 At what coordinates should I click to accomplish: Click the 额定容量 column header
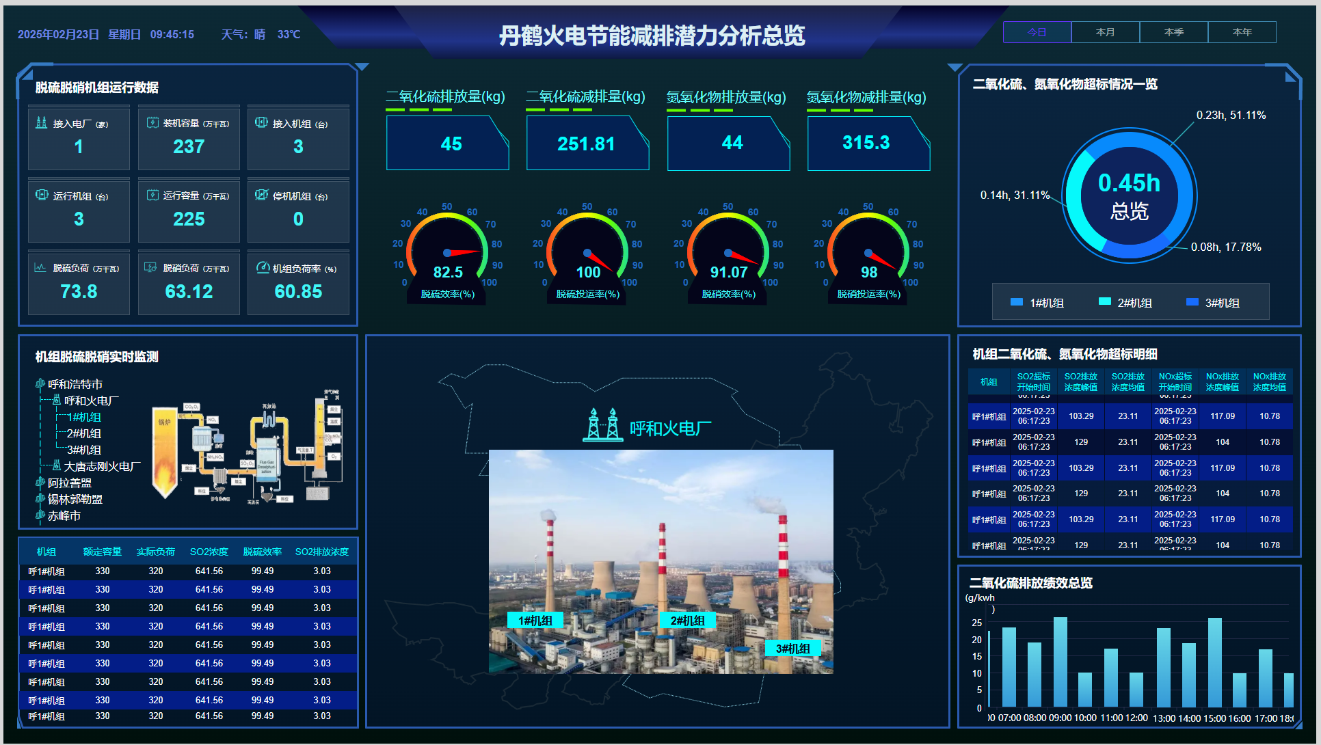103,552
